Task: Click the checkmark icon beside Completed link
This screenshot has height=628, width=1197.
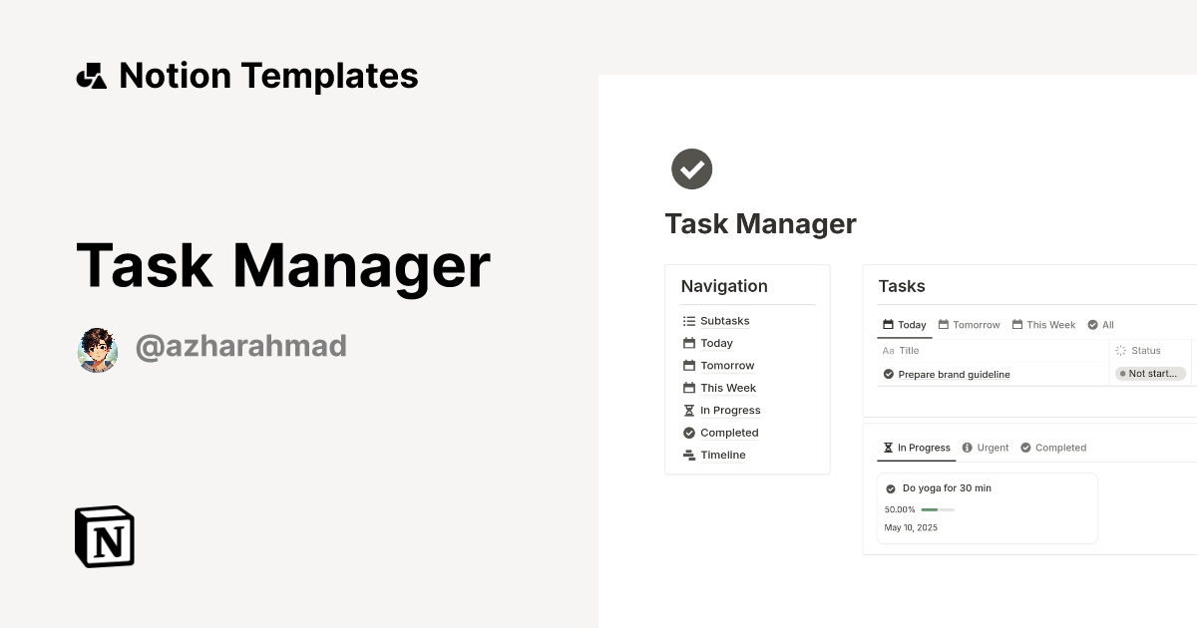Action: click(689, 433)
